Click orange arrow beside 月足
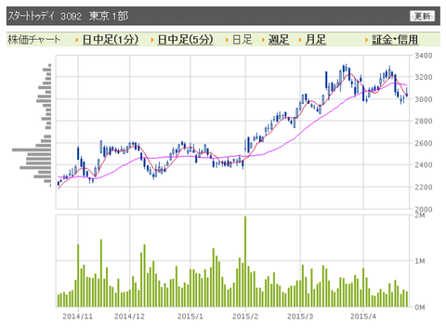 pos(300,40)
